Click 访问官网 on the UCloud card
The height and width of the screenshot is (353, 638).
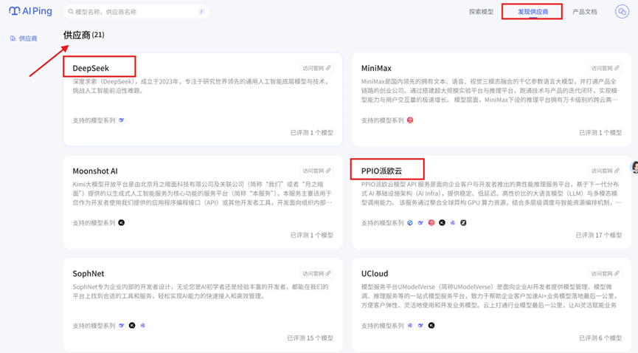[x=605, y=273]
